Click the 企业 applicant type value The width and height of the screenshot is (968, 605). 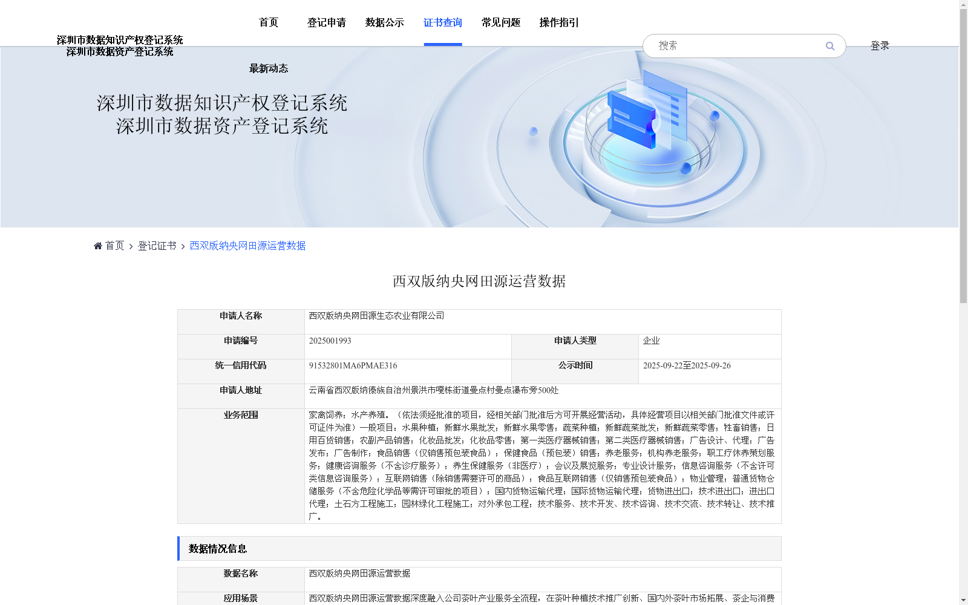[651, 341]
